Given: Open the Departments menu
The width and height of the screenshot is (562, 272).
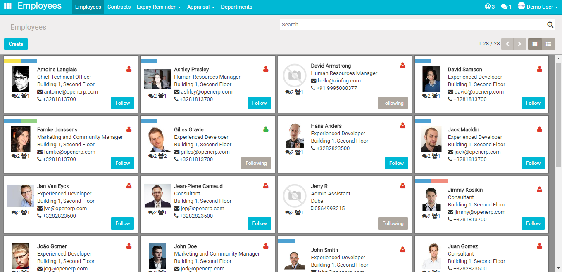Looking at the screenshot, I should (x=237, y=7).
